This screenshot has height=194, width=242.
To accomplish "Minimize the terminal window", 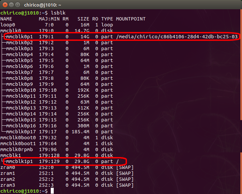I will point(11,5).
